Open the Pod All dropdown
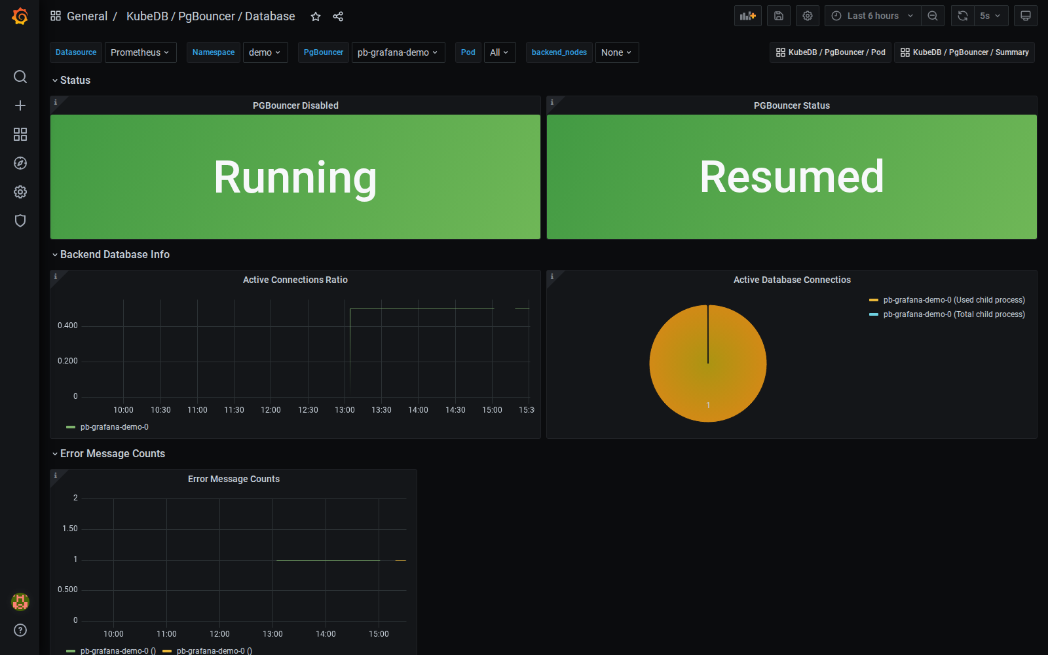 pyautogui.click(x=500, y=52)
